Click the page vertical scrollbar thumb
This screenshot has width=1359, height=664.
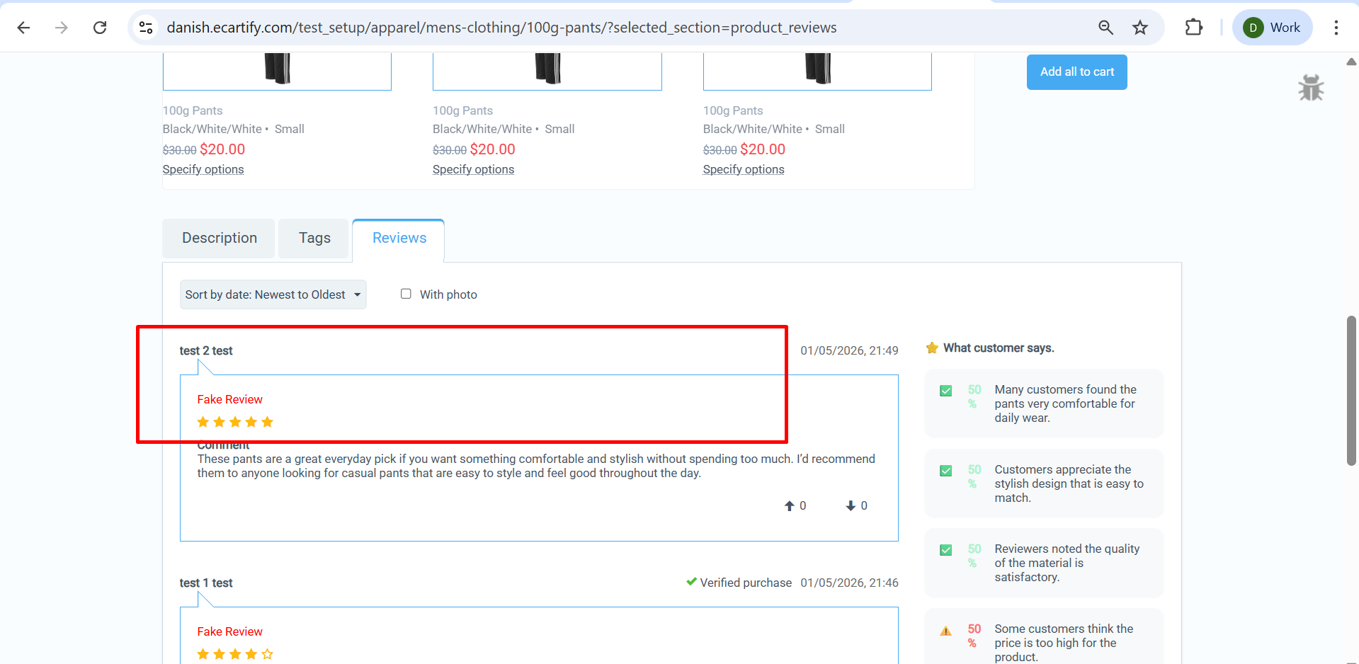click(1351, 391)
